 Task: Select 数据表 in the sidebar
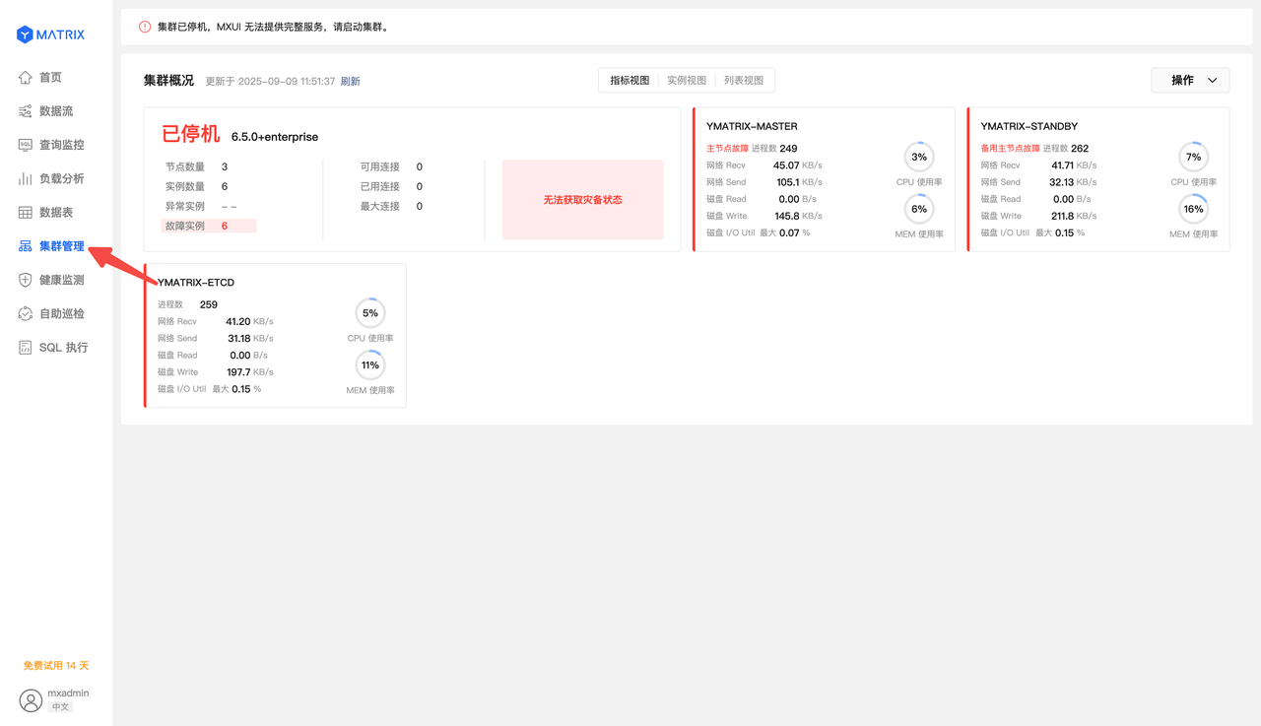[56, 213]
